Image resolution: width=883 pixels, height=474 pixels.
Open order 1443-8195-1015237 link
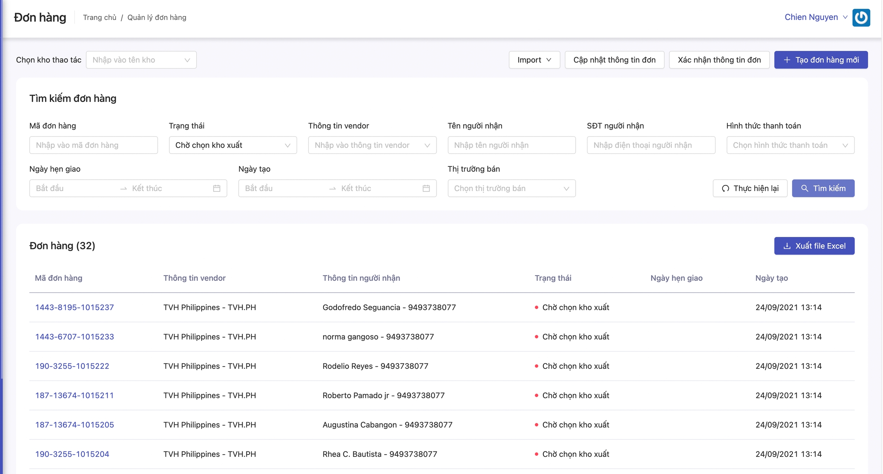pyautogui.click(x=74, y=307)
